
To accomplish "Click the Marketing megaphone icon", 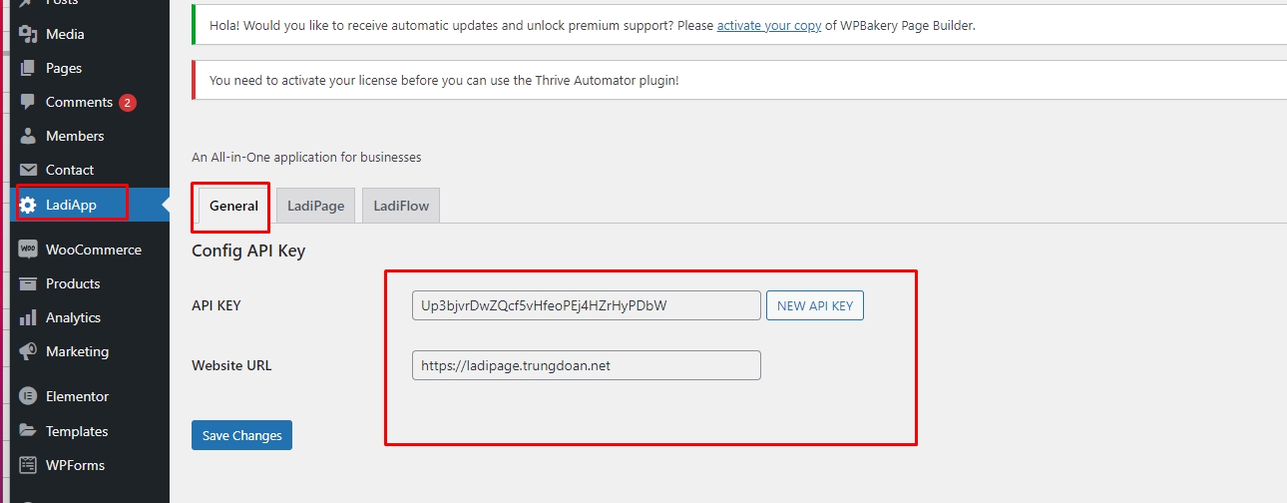I will pyautogui.click(x=28, y=351).
